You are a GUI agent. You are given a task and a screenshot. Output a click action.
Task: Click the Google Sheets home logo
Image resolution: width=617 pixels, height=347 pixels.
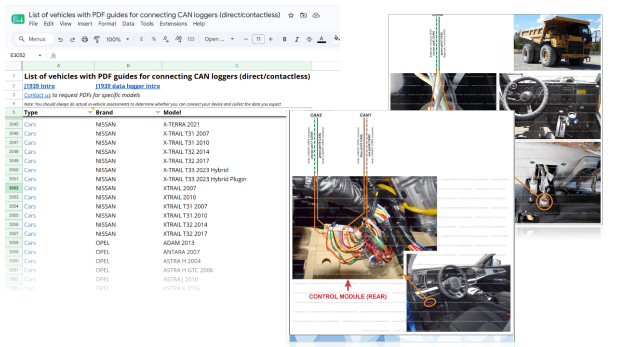tap(18, 19)
